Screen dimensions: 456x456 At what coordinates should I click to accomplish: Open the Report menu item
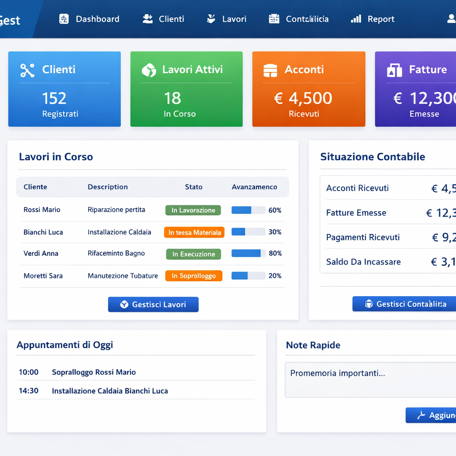381,19
